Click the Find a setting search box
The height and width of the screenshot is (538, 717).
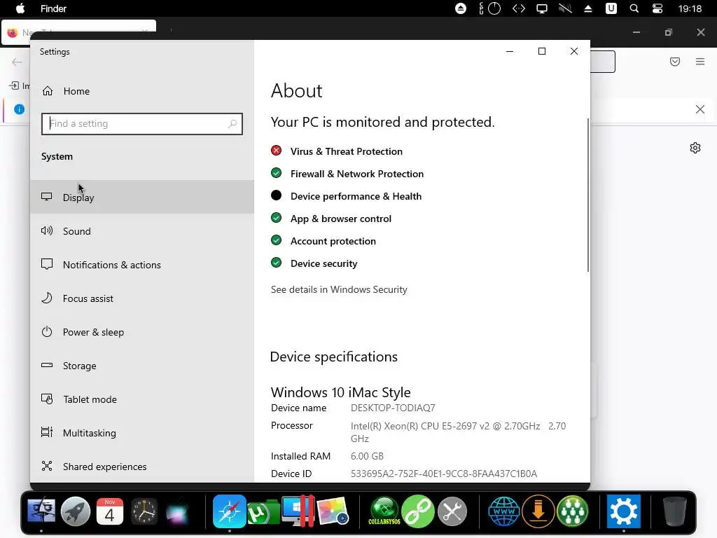pos(141,123)
